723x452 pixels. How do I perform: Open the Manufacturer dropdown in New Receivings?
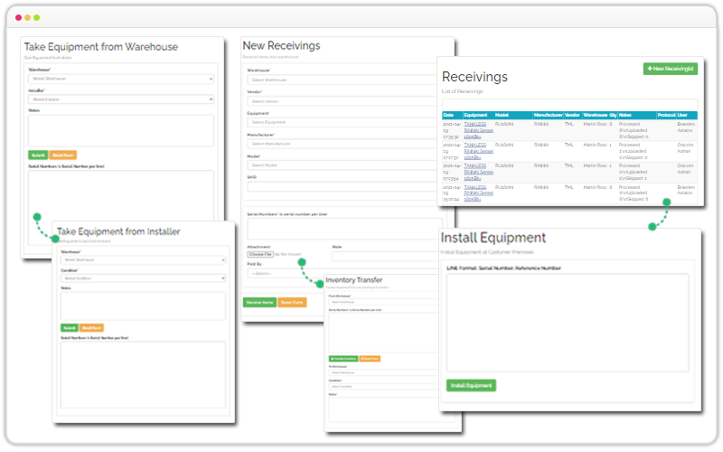click(344, 143)
